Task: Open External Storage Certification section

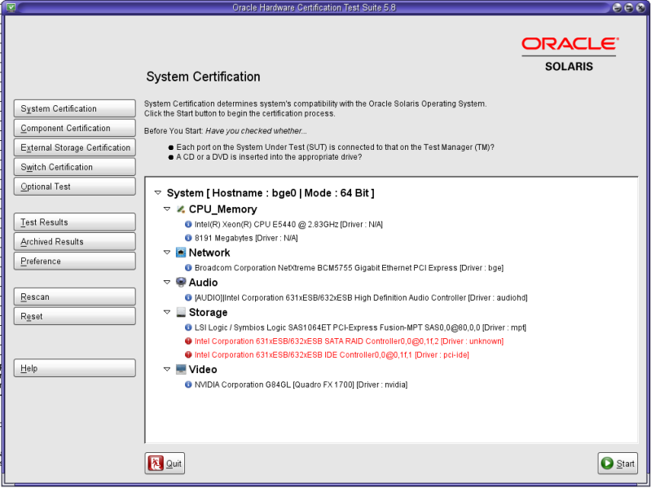Action: tap(75, 147)
